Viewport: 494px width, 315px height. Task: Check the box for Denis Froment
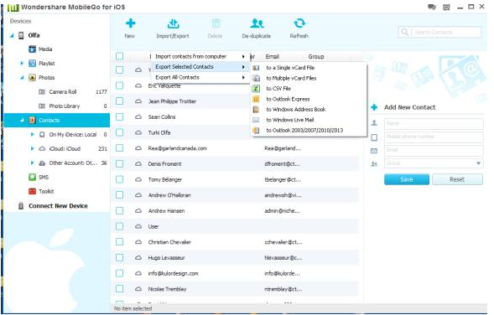tap(119, 163)
